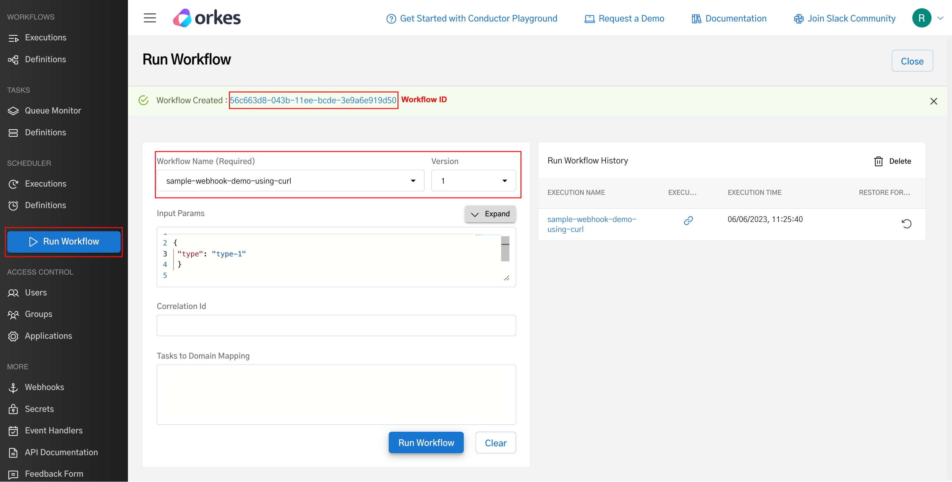Open Applications under Access Control

48,336
